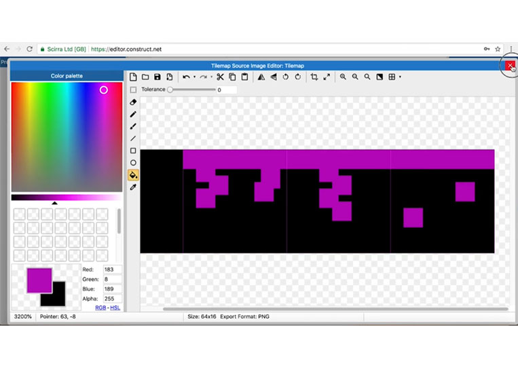Select the Line tool
The height and width of the screenshot is (367, 518).
pyautogui.click(x=133, y=138)
